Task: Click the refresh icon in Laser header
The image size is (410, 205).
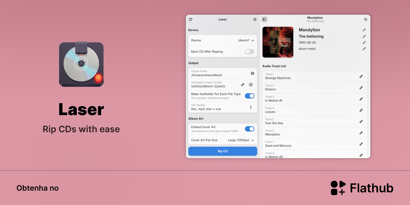Action: [191, 19]
